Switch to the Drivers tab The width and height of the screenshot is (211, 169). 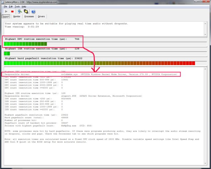41,16
